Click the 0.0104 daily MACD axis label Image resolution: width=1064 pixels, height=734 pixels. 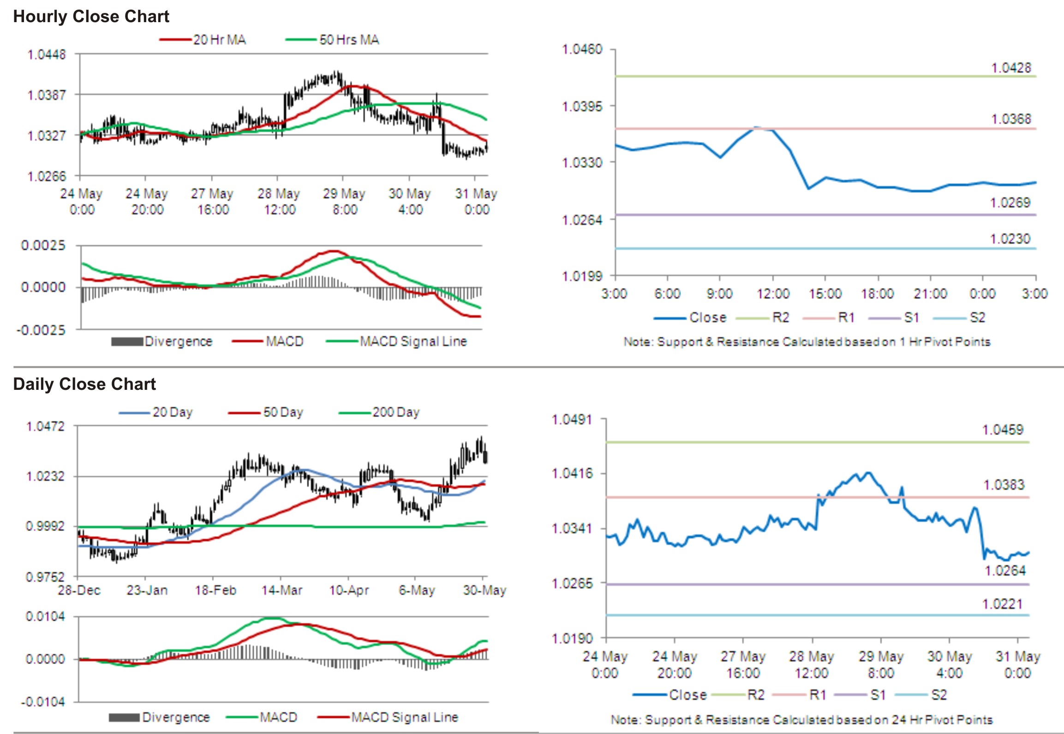[46, 617]
